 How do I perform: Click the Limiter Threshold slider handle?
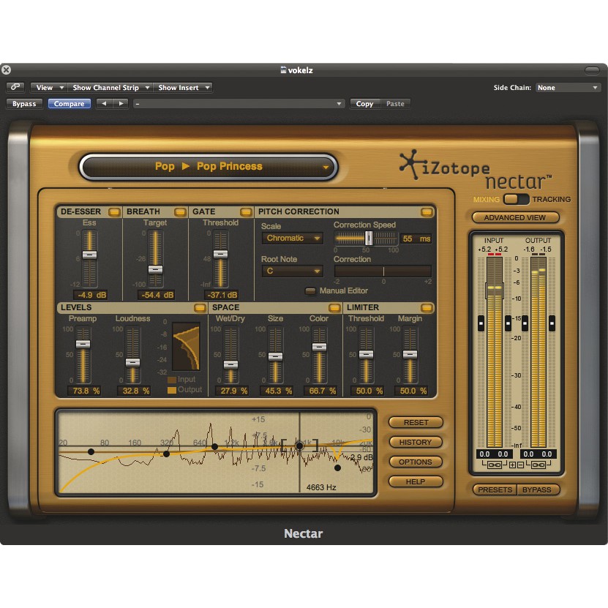click(366, 354)
